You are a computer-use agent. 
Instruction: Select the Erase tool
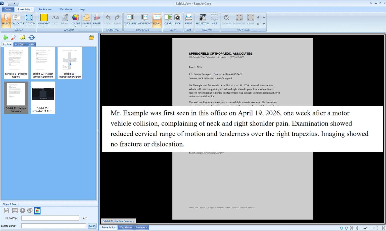point(97,20)
